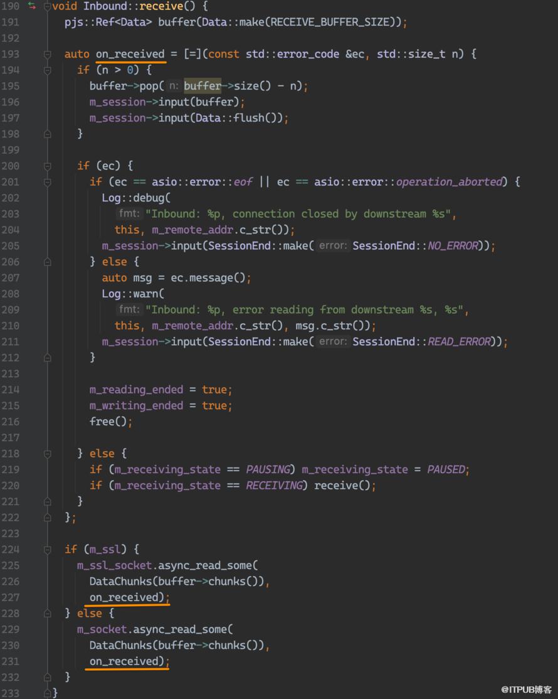Click on_received argument on line 227

pyautogui.click(x=124, y=597)
